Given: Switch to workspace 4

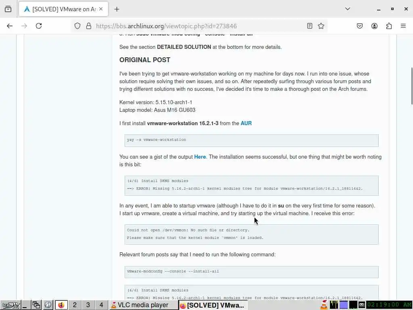Looking at the screenshot, I should tap(101, 305).
